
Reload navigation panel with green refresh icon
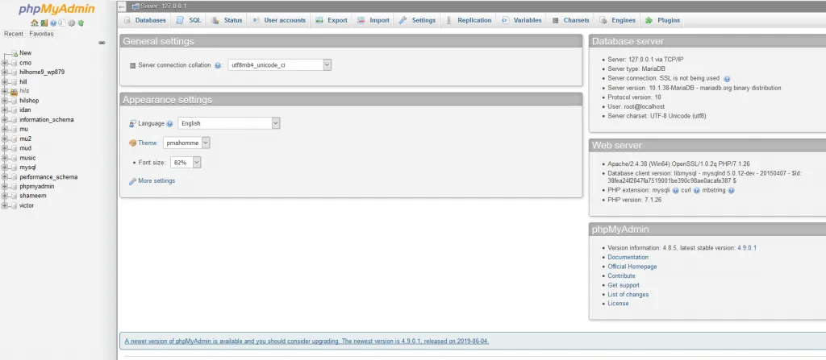tap(81, 23)
